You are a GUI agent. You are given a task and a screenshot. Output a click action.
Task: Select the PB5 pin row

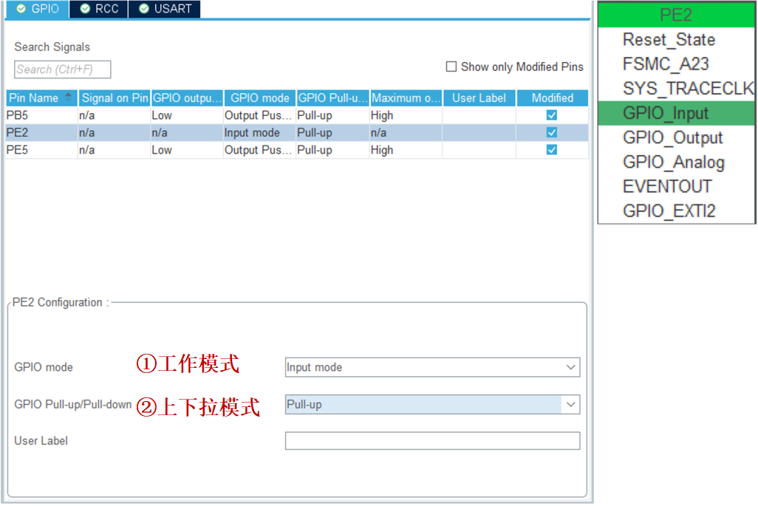tap(41, 115)
